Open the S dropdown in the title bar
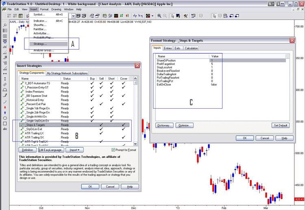 tap(271, 4)
